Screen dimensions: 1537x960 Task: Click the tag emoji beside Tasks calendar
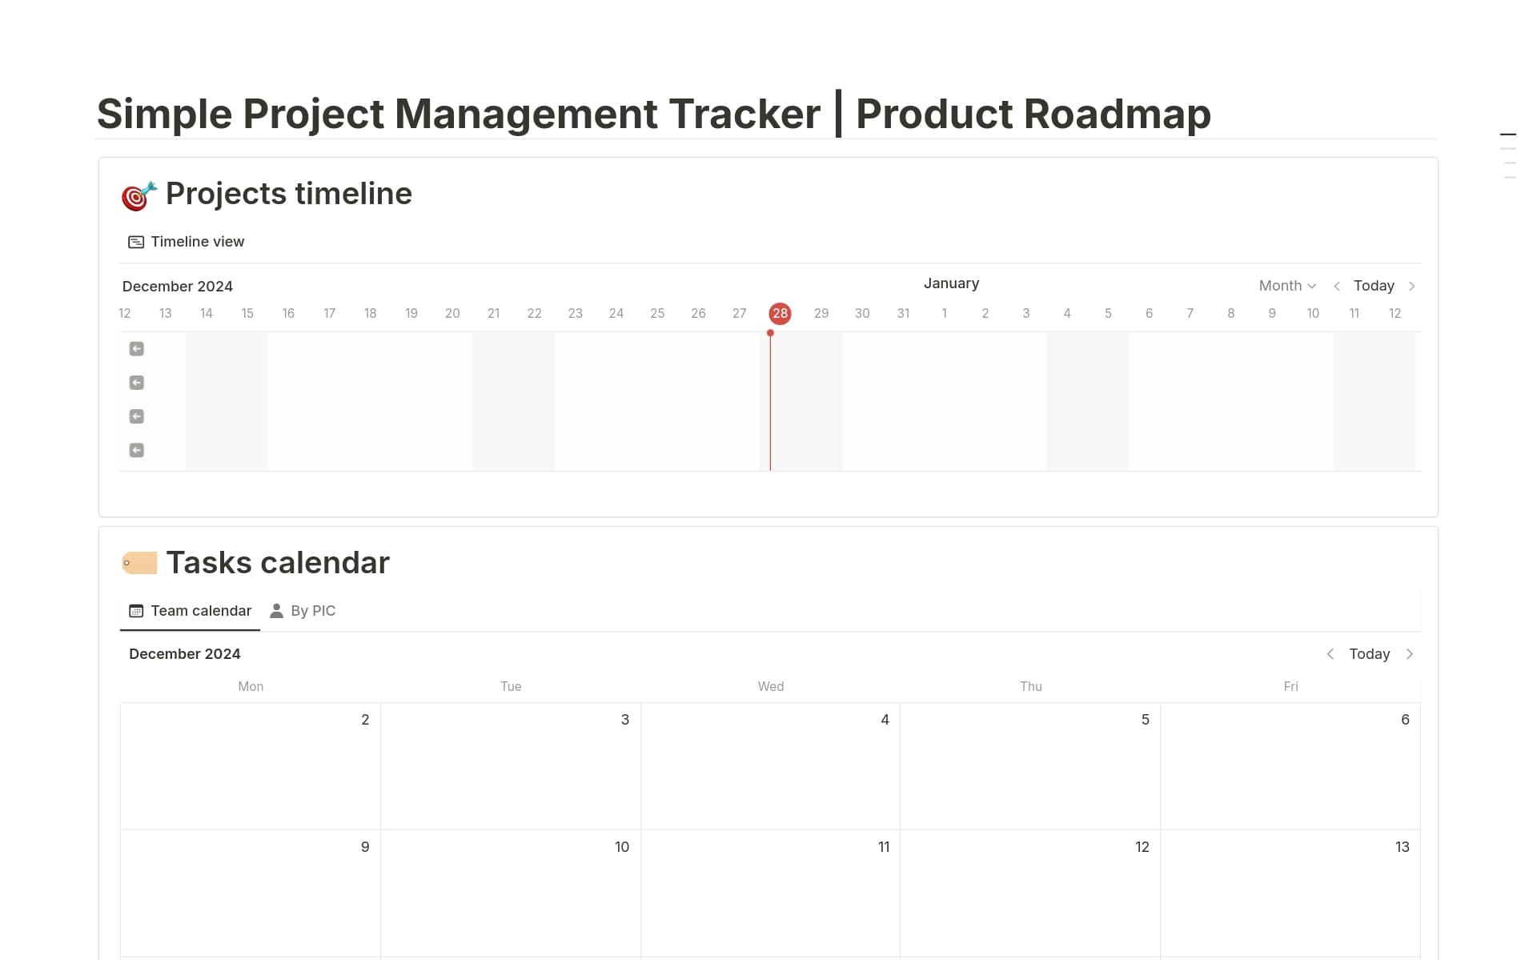click(x=139, y=562)
